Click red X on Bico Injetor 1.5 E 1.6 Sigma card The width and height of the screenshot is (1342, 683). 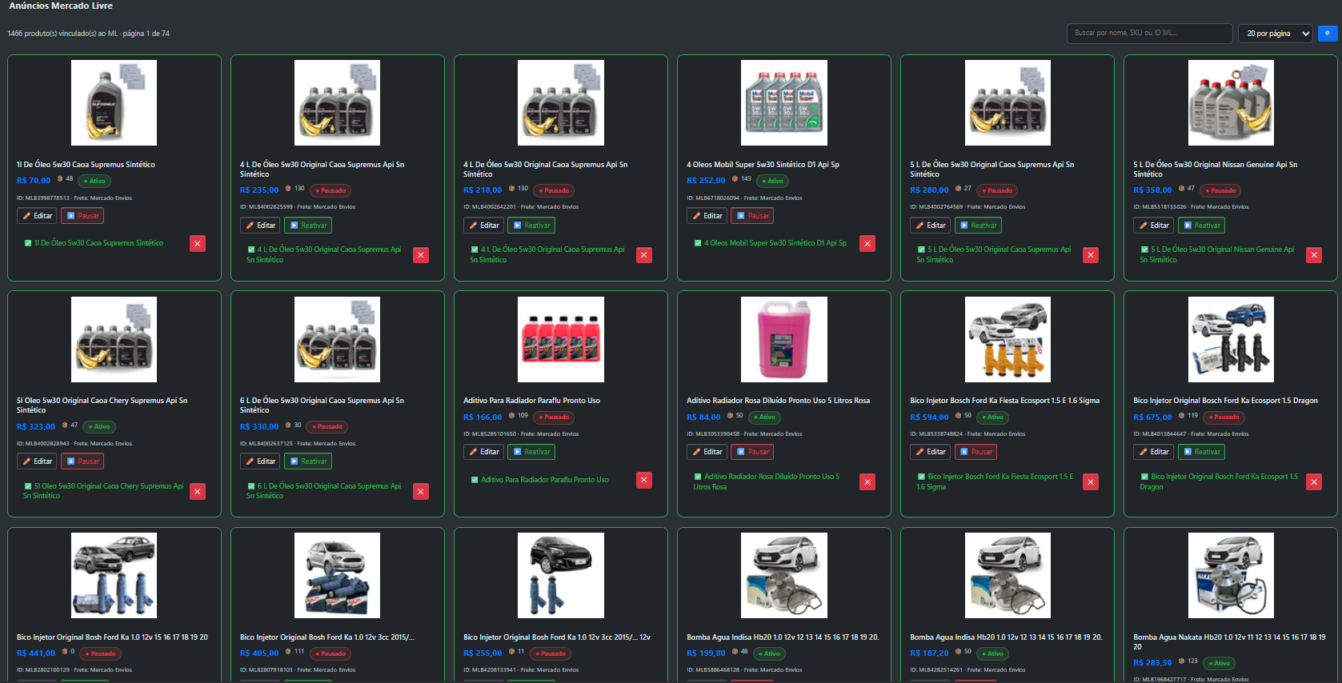click(1091, 482)
